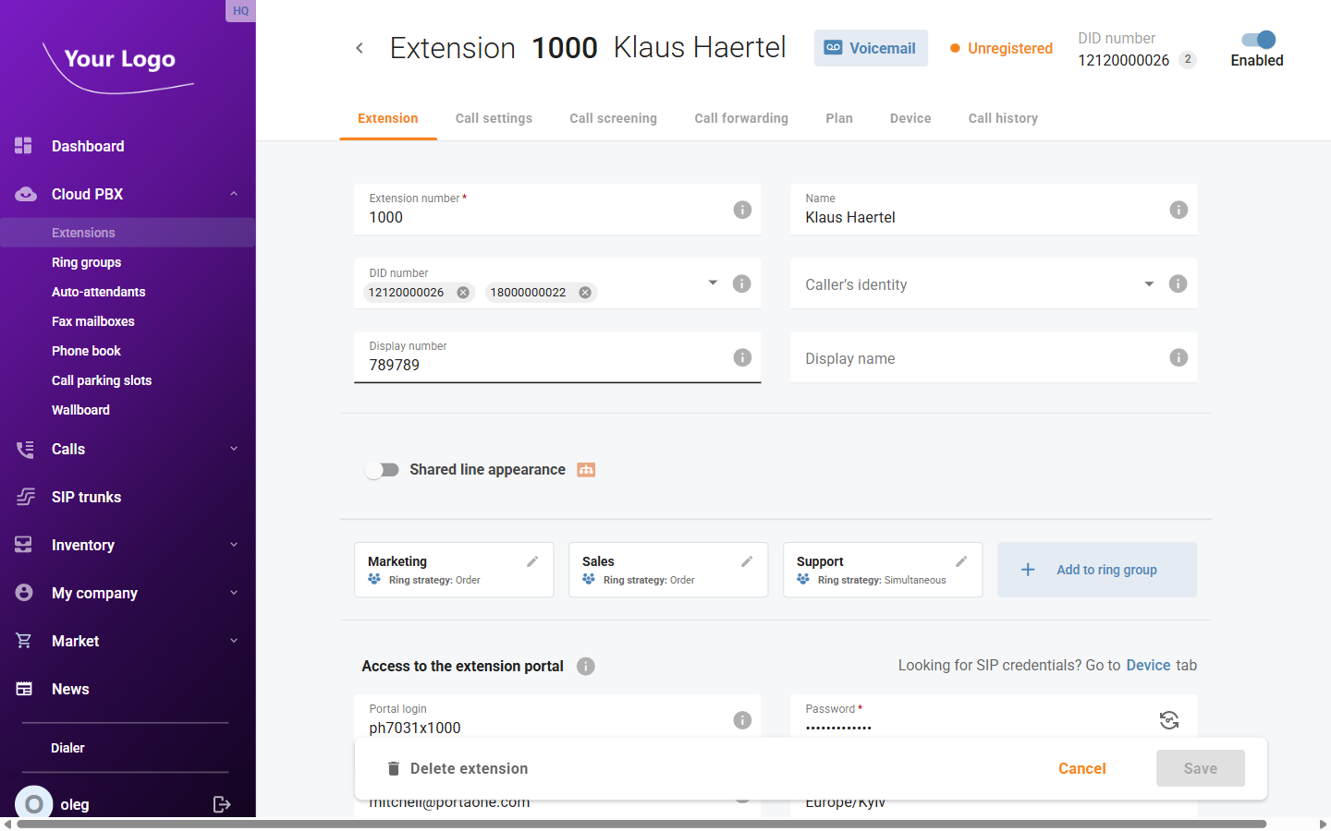Viewport: 1331px width, 831px height.
Task: Click the back arrow beside Extension 1000
Action: click(x=360, y=47)
